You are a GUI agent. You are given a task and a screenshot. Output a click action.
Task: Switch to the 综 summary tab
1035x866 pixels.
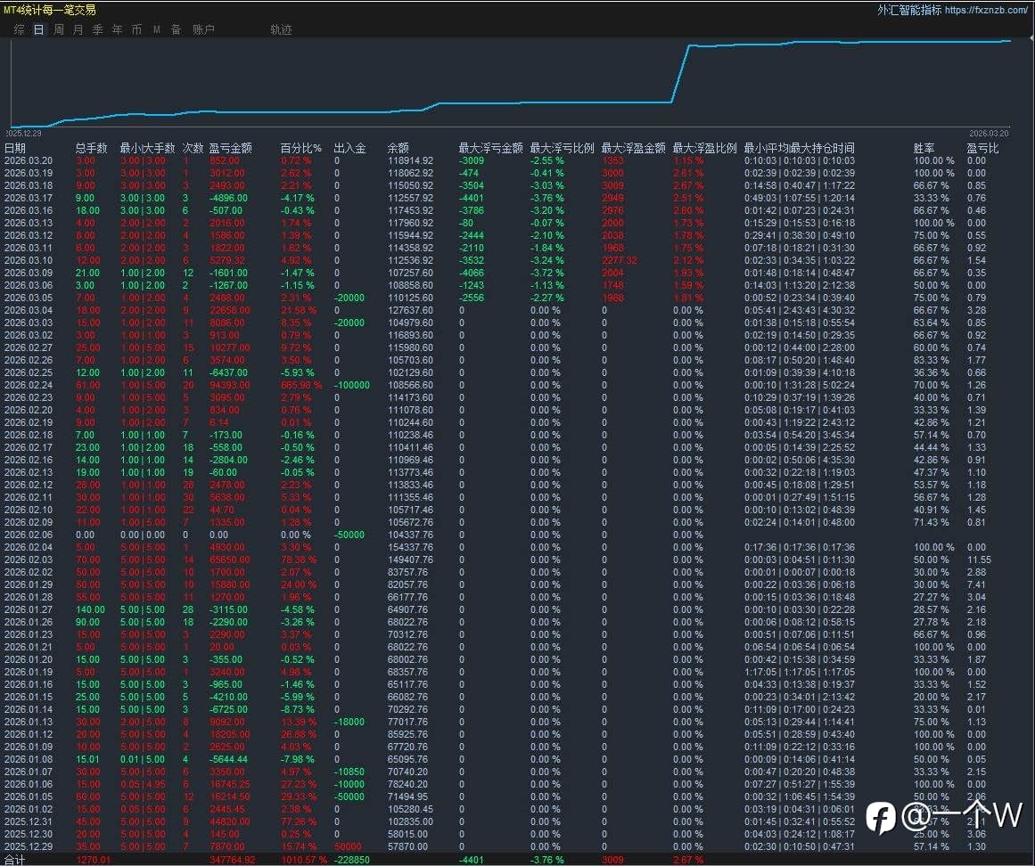coord(19,29)
